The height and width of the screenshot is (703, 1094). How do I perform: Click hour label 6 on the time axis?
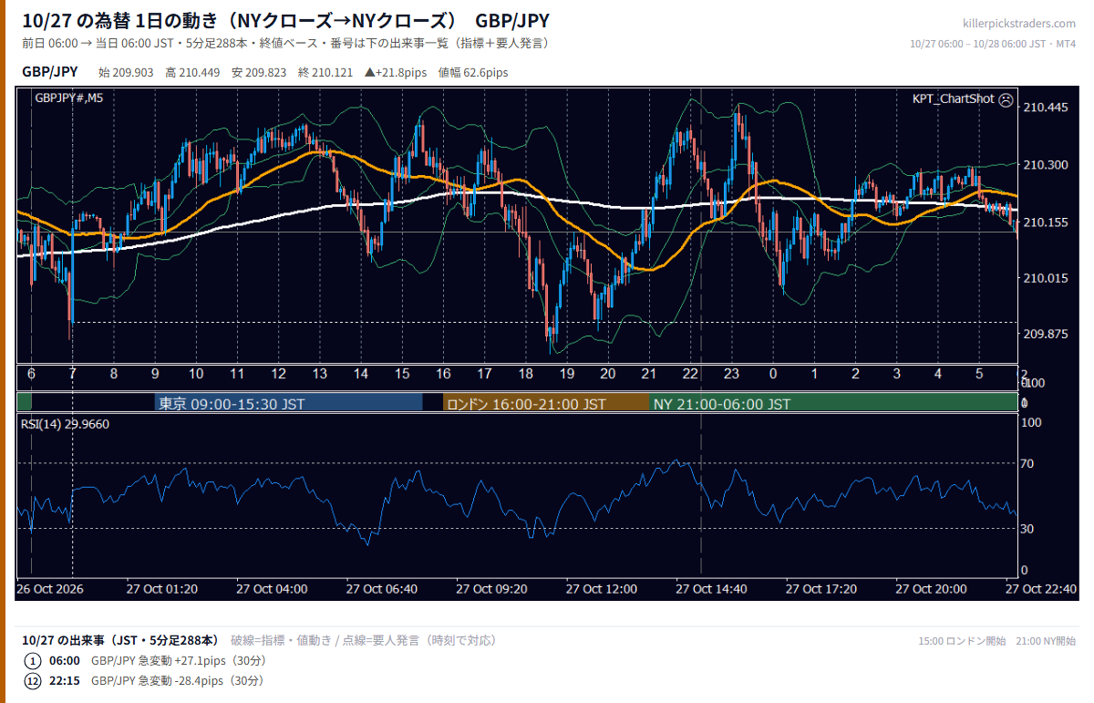[31, 374]
